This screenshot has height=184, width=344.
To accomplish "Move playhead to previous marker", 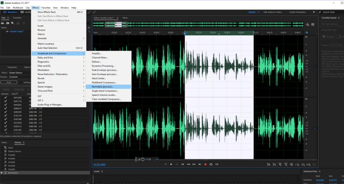I will click(x=183, y=164).
